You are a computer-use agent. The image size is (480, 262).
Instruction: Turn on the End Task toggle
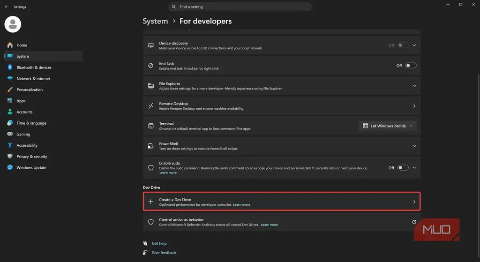(411, 66)
